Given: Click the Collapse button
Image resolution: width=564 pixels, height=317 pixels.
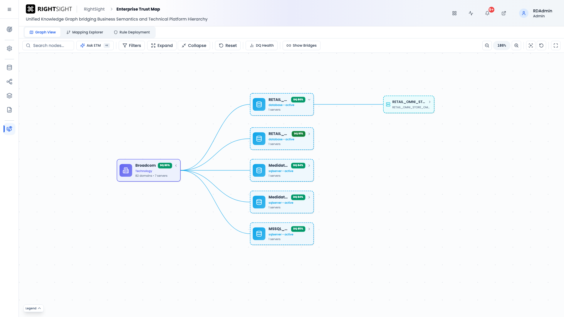Looking at the screenshot, I should [194, 45].
